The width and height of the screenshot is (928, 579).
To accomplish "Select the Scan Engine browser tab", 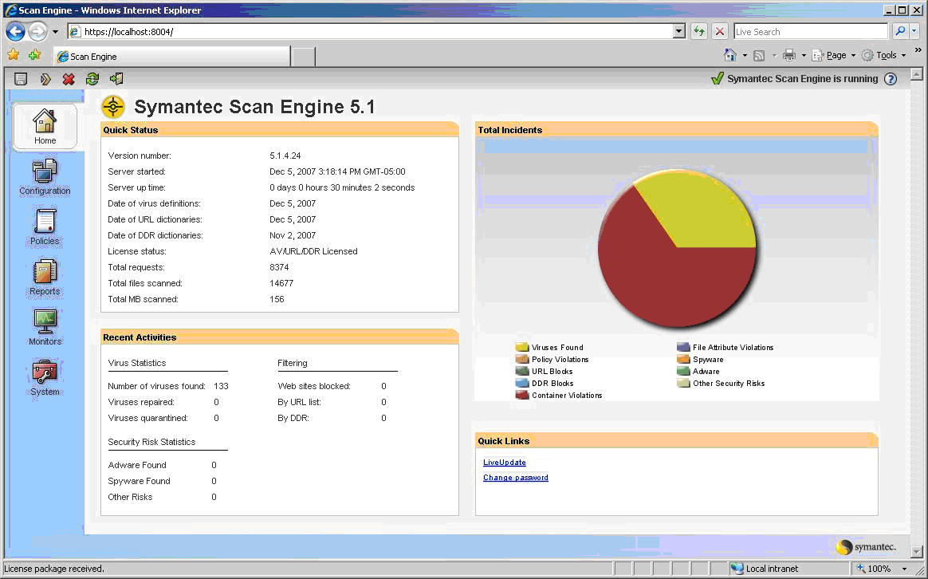I will [x=171, y=57].
